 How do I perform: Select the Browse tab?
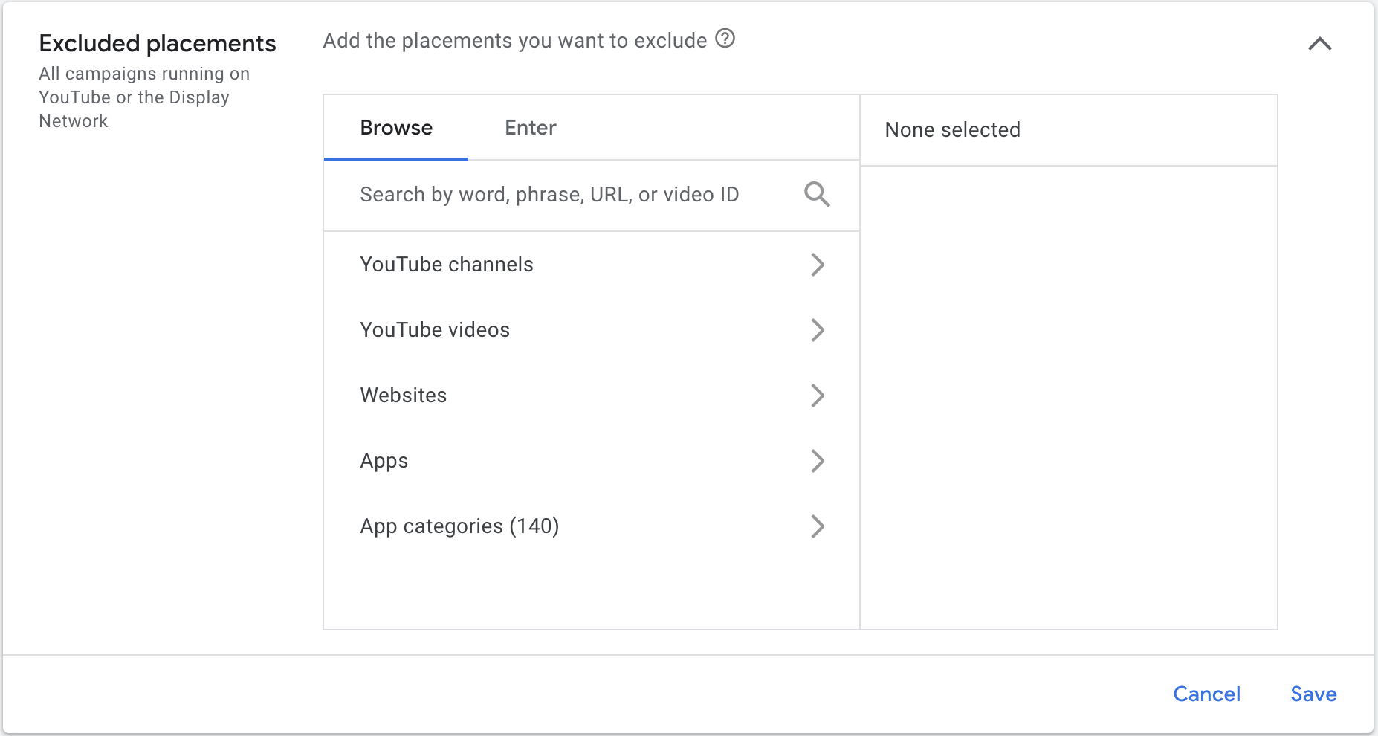coord(395,128)
